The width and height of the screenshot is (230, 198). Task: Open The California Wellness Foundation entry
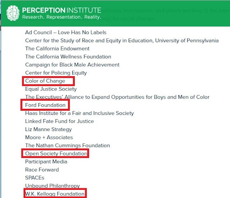(x=68, y=57)
